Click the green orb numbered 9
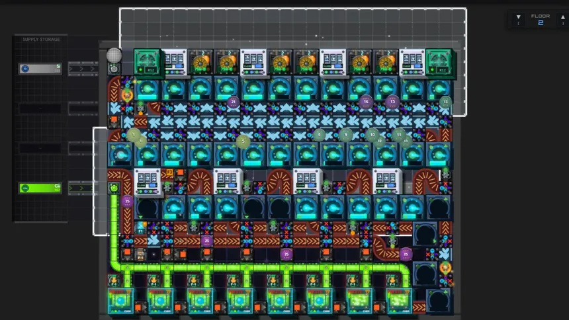 click(x=345, y=135)
